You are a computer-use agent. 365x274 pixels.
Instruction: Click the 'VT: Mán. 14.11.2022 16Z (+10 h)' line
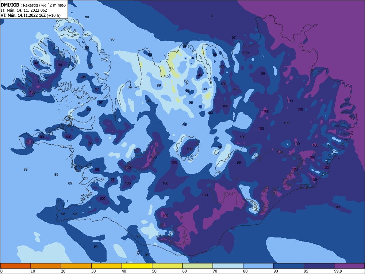click(x=31, y=15)
